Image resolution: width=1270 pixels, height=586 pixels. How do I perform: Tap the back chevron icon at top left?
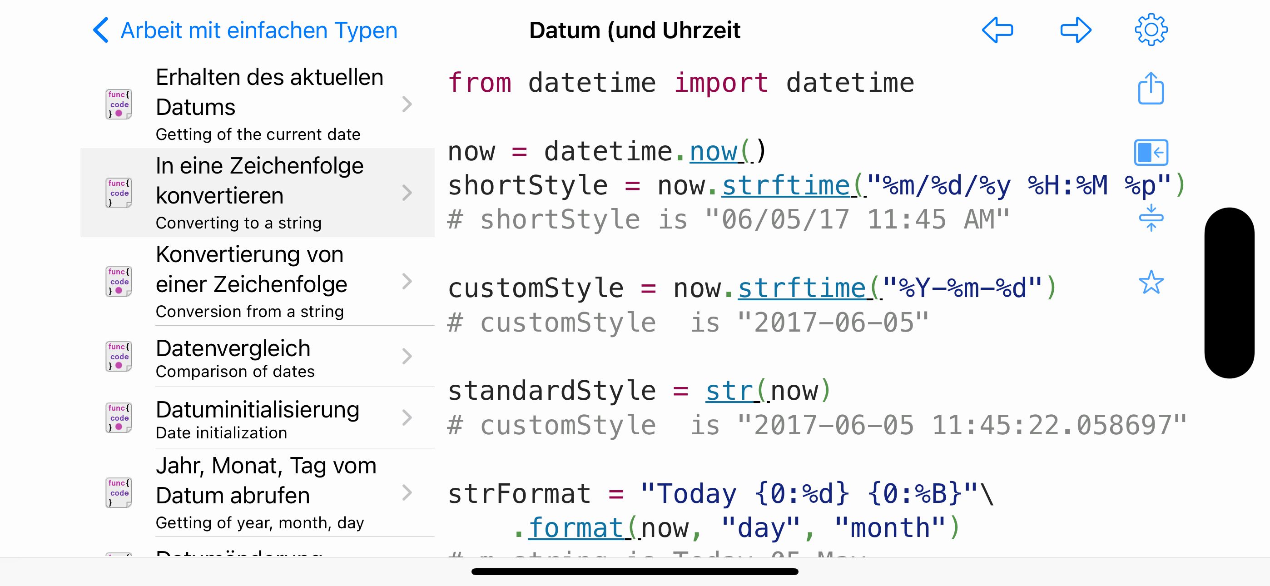click(100, 30)
